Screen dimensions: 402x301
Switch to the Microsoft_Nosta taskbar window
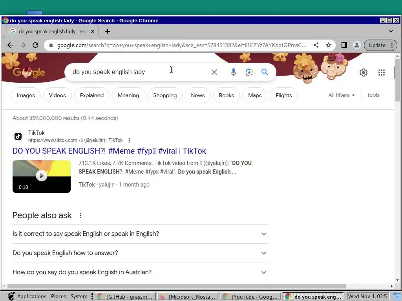(188, 297)
